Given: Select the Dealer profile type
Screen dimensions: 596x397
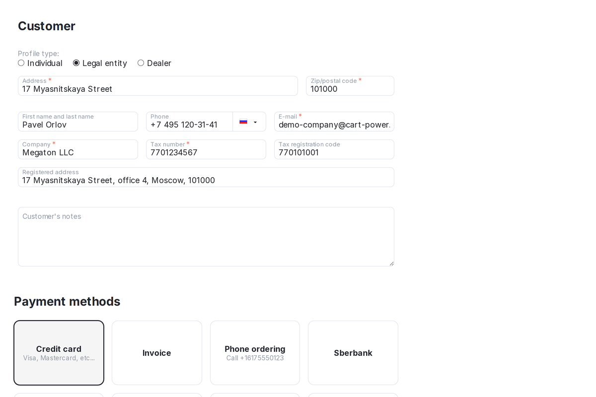Looking at the screenshot, I should (141, 63).
